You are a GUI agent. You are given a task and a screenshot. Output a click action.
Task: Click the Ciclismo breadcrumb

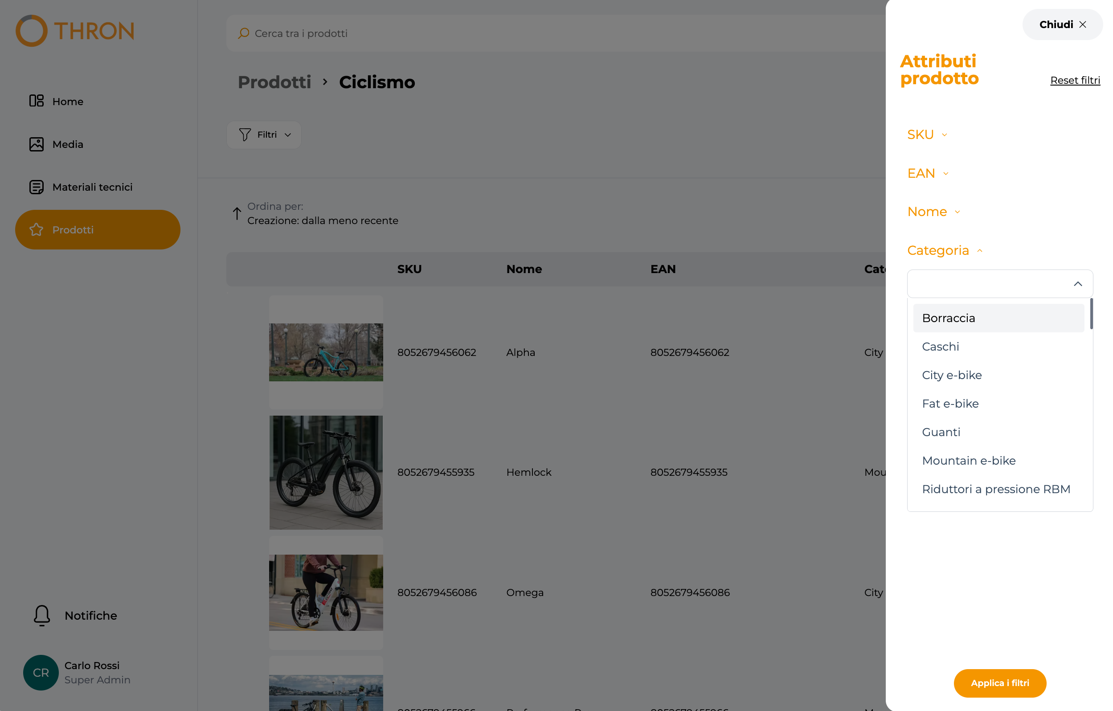[377, 82]
